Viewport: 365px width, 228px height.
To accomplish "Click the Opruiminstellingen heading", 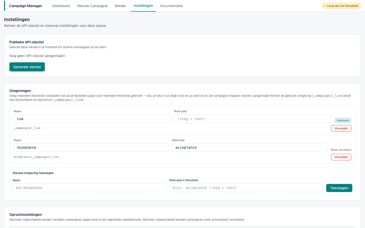I will pyautogui.click(x=26, y=215).
